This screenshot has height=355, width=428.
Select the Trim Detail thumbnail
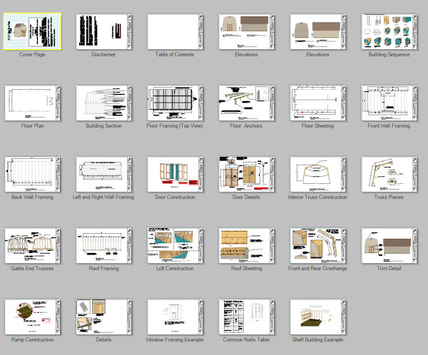pos(389,246)
